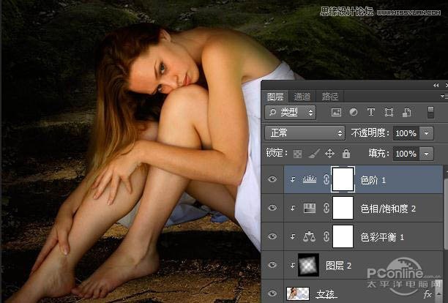Select 色阶 1 layer mask thumbnail
The width and height of the screenshot is (448, 303).
(343, 179)
